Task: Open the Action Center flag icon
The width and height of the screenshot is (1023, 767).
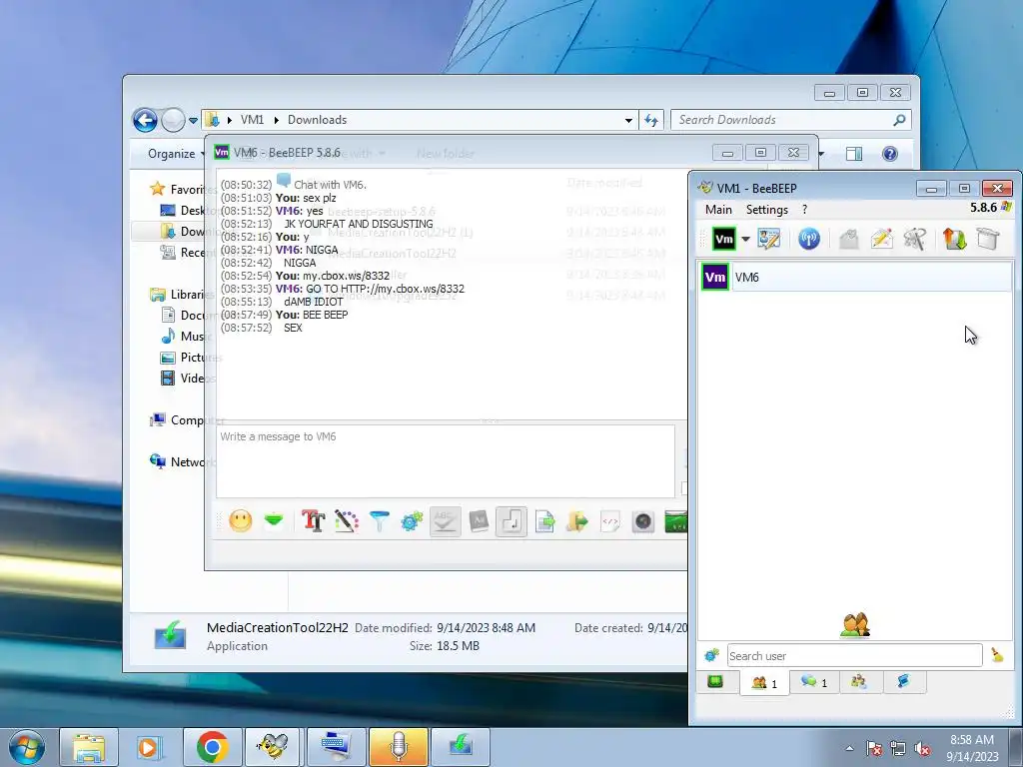Action: (874, 749)
